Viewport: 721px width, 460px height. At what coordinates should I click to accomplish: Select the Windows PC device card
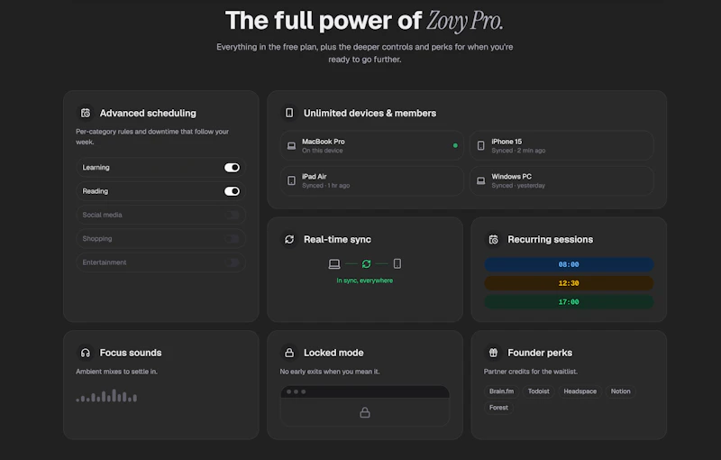click(x=561, y=180)
